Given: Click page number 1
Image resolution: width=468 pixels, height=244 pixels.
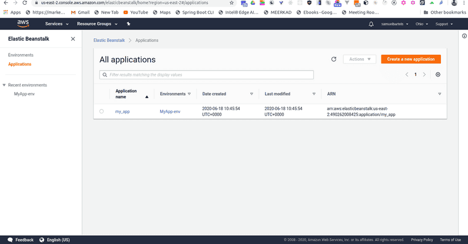Looking at the screenshot, I should [415, 75].
